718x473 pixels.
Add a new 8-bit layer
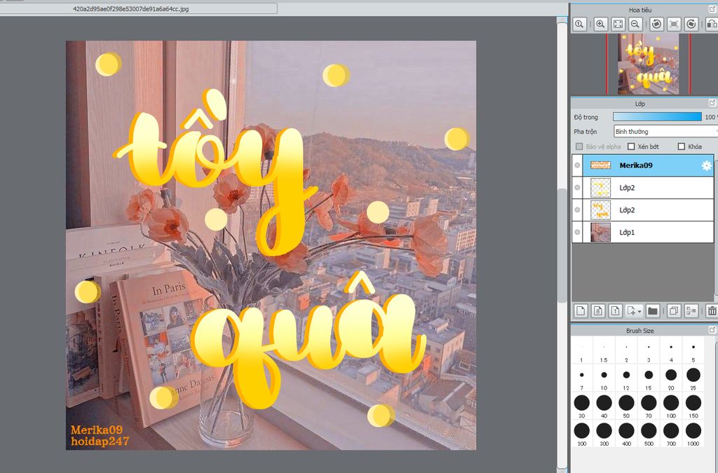[598, 311]
